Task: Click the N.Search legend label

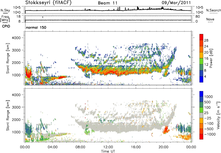Action: [213, 10]
